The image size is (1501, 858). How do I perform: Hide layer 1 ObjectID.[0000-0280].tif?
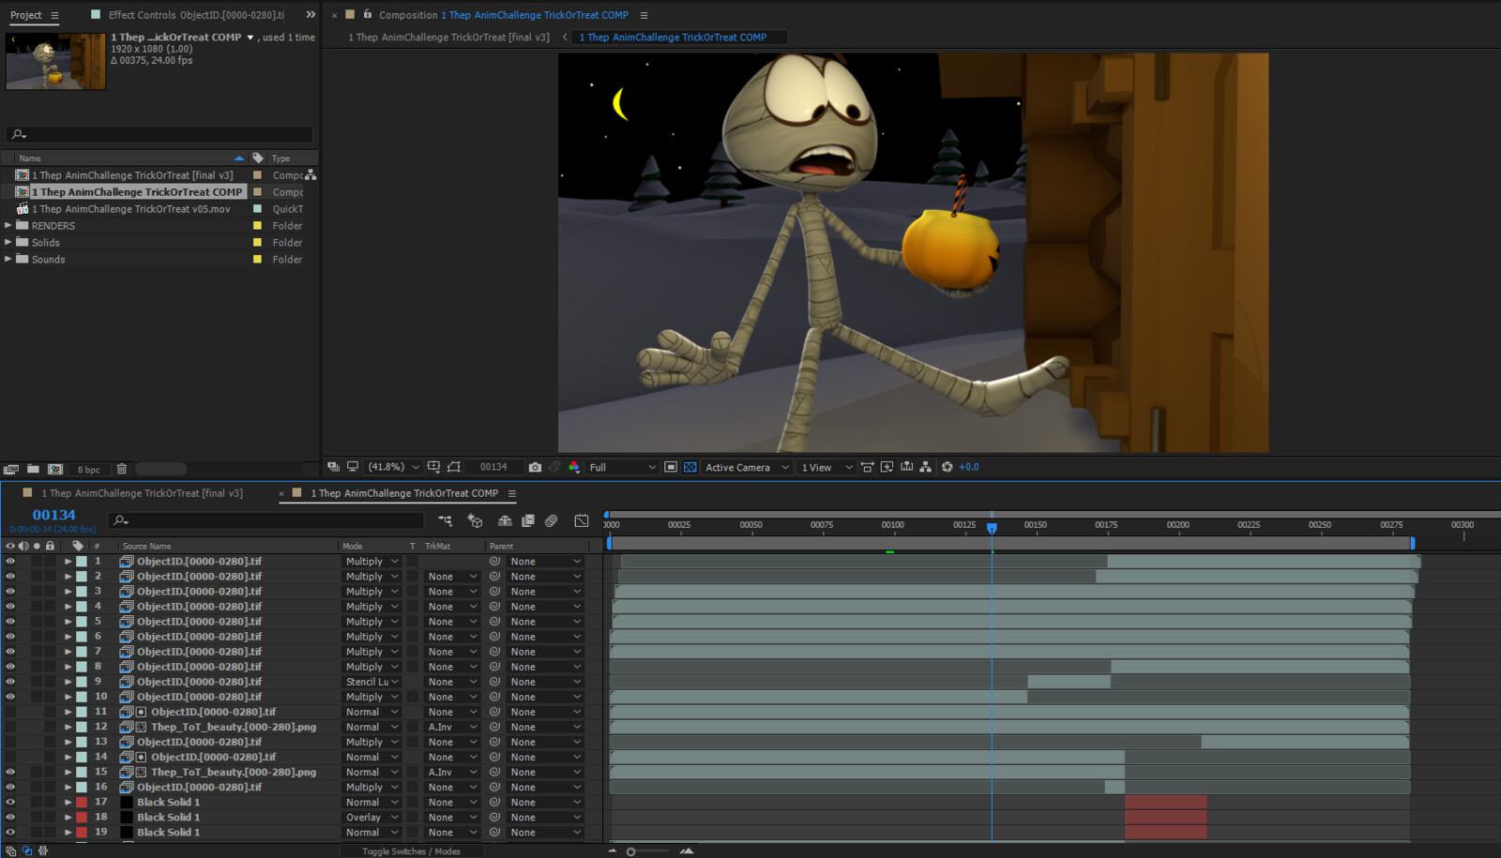10,561
